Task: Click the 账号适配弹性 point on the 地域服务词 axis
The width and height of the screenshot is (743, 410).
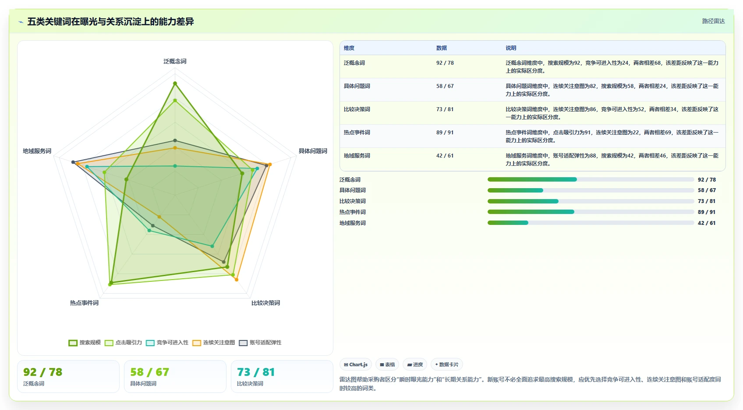Action: (73, 162)
